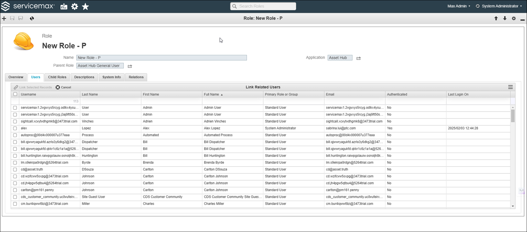Sort by the Username column header
The height and width of the screenshot is (232, 527).
click(50, 94)
